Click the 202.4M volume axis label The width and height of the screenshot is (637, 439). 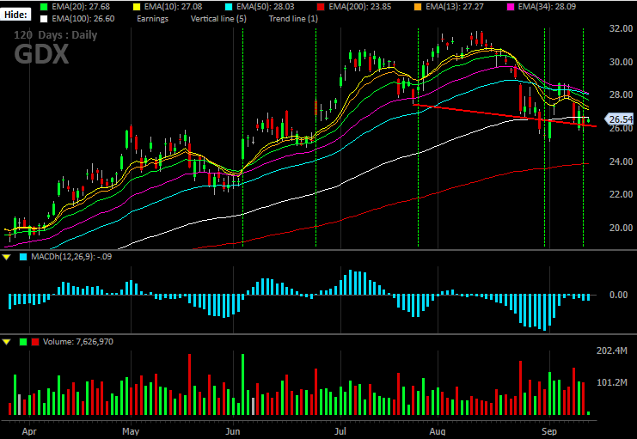612,351
